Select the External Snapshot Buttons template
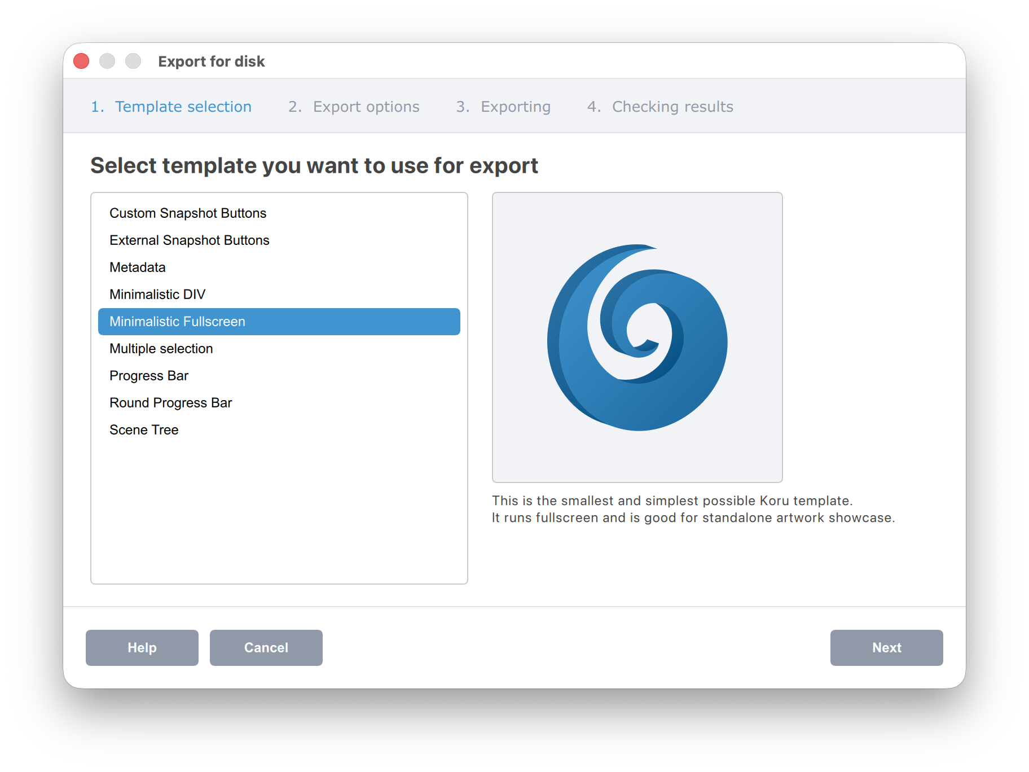1029x772 pixels. 279,240
